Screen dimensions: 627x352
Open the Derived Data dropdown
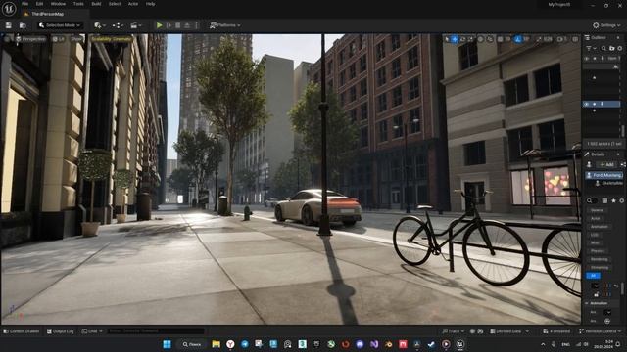pos(509,331)
